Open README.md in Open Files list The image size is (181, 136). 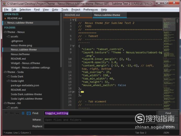click(x=15, y=18)
